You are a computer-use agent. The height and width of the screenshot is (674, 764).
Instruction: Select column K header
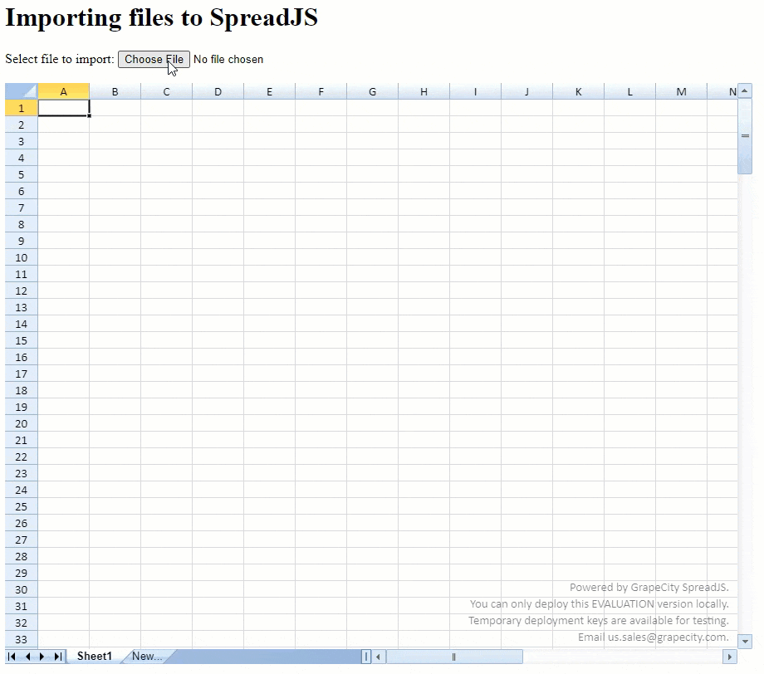(x=578, y=91)
